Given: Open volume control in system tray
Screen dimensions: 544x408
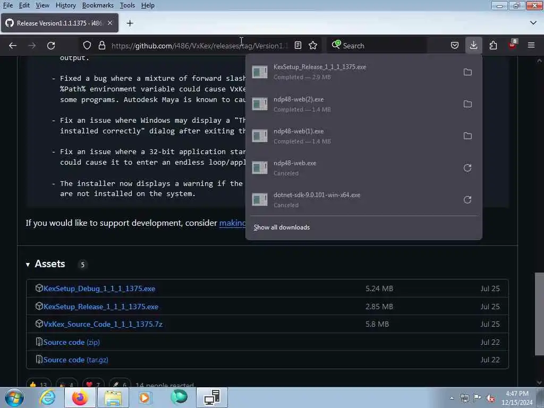Looking at the screenshot, I should pos(490,398).
